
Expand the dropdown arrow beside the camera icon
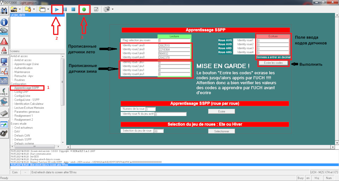(x=113, y=9)
